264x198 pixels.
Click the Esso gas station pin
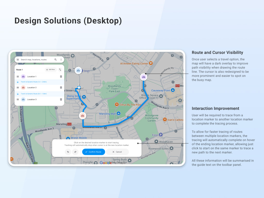coord(161,135)
